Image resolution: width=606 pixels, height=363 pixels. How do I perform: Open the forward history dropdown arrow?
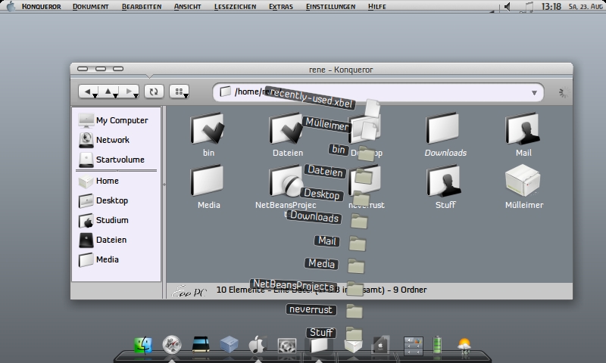pyautogui.click(x=136, y=95)
